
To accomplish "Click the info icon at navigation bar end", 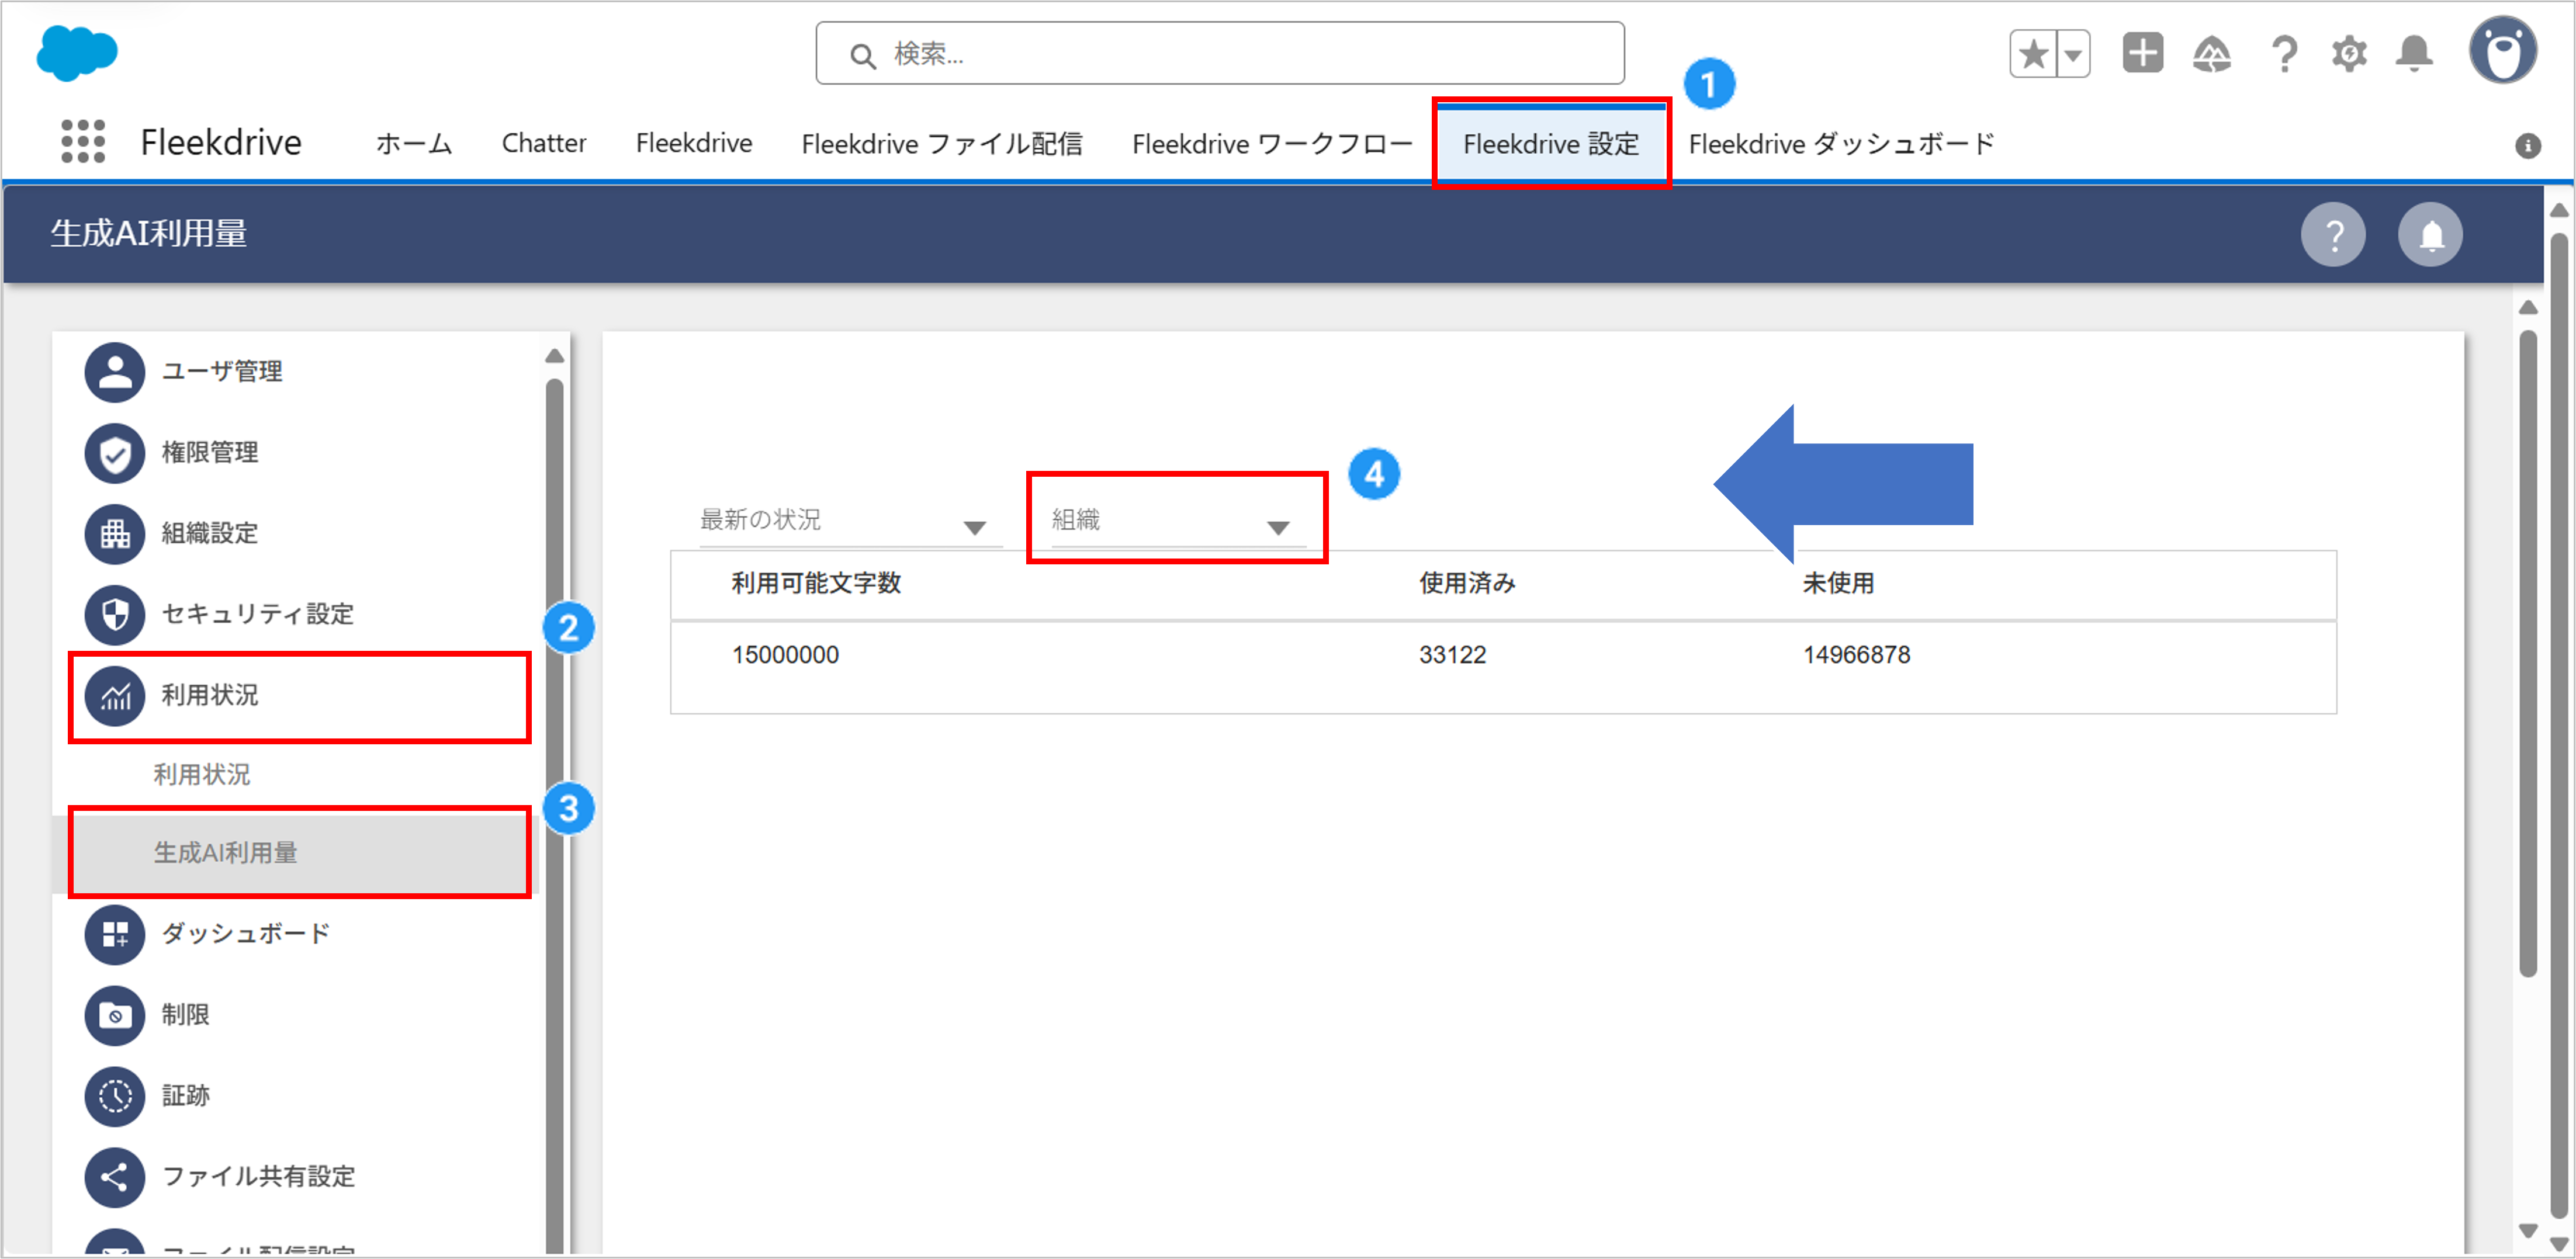I will click(2528, 146).
